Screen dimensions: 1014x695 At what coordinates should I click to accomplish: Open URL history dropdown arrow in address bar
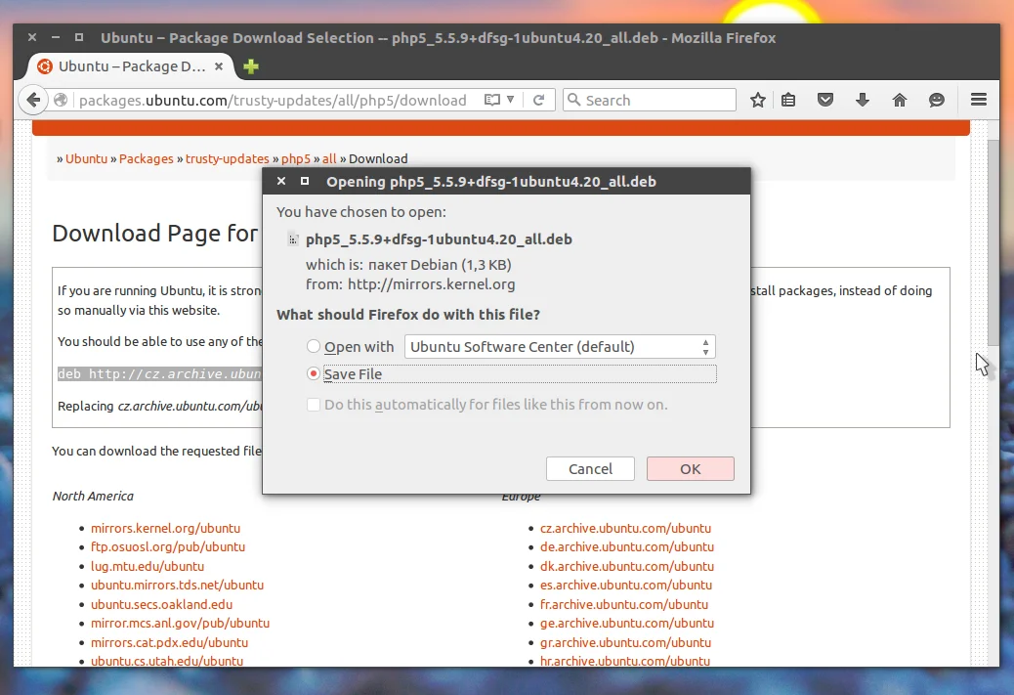[510, 100]
